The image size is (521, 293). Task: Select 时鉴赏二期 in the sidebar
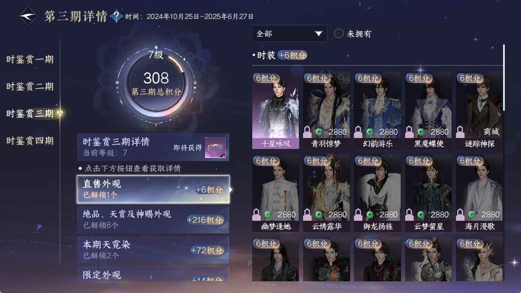(30, 86)
